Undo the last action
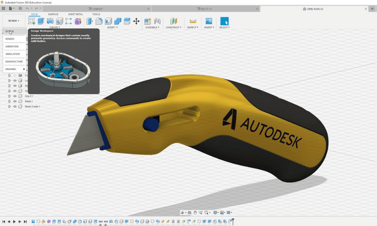The height and width of the screenshot is (226, 377). pyautogui.click(x=28, y=9)
